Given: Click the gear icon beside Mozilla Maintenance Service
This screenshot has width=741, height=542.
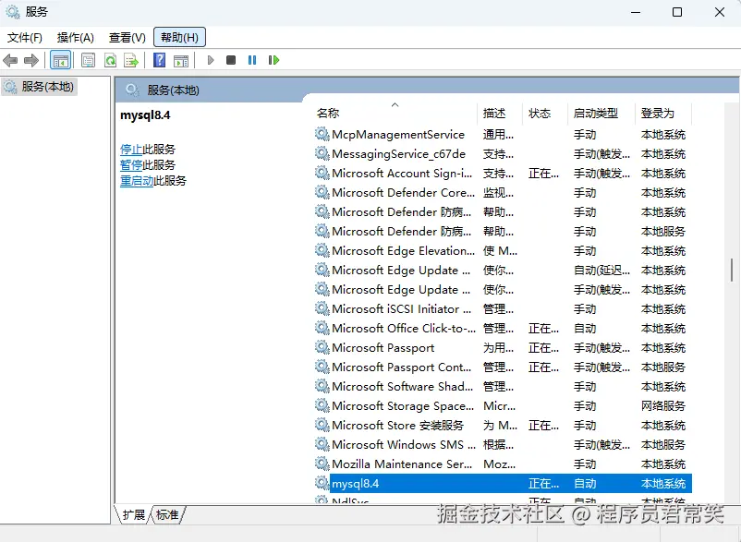Looking at the screenshot, I should pyautogui.click(x=322, y=464).
